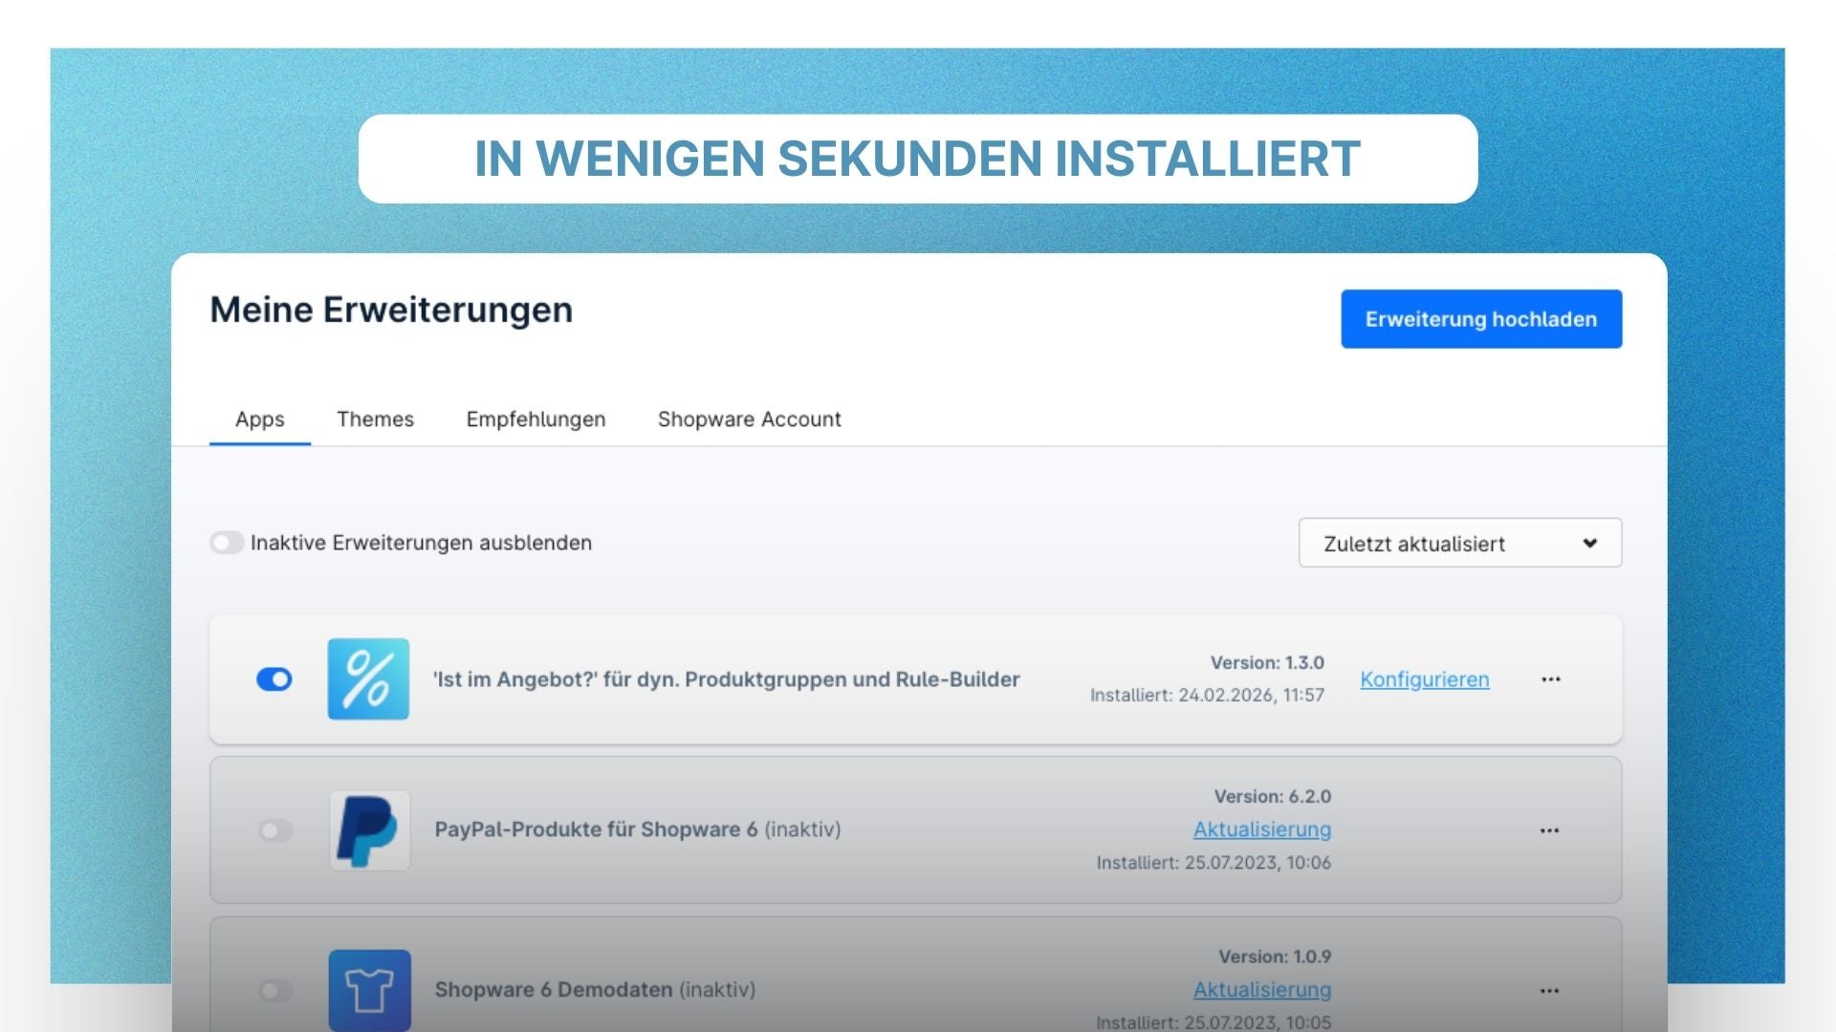Open the context menu for 'Ist im Angebot?'
Screen dimensions: 1836x1032
click(1551, 679)
